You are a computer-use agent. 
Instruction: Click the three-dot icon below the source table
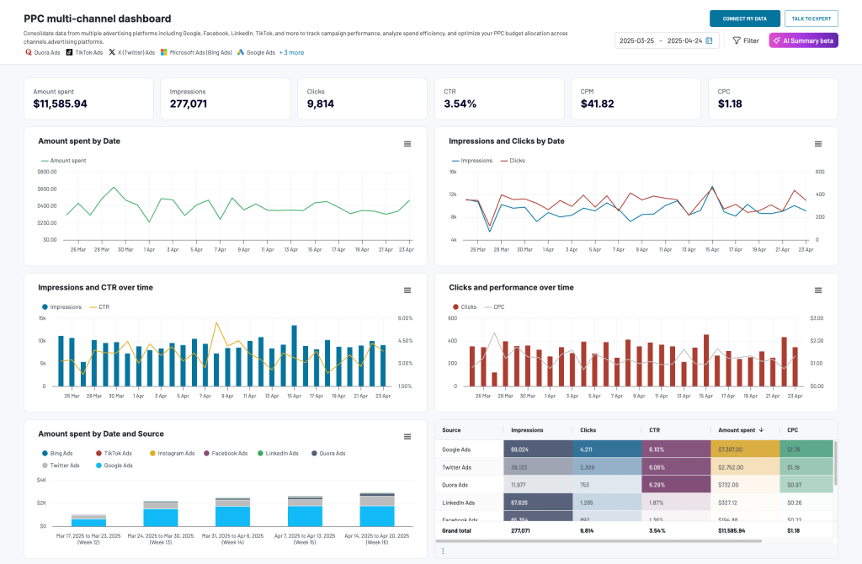click(442, 551)
